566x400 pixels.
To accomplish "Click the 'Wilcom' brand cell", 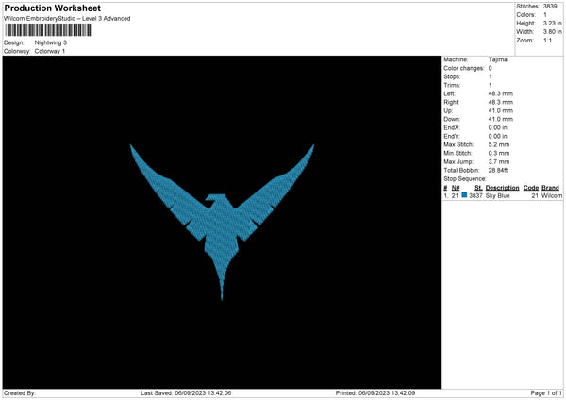I will [x=552, y=195].
